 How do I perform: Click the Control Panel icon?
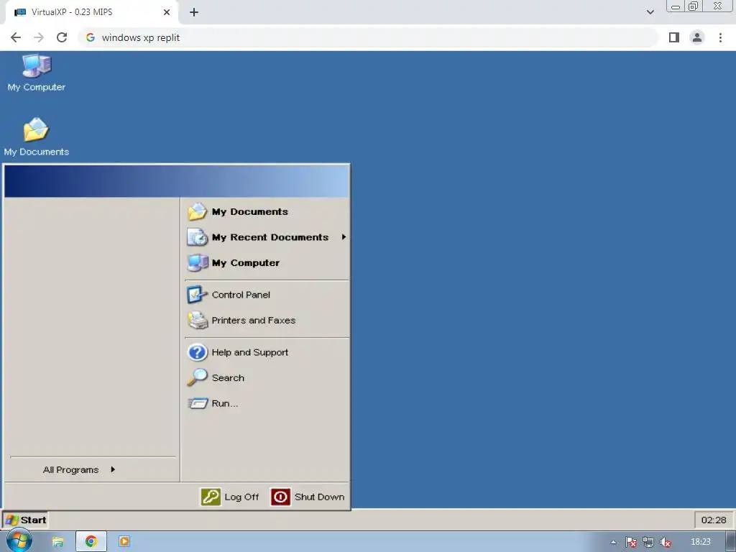(197, 295)
